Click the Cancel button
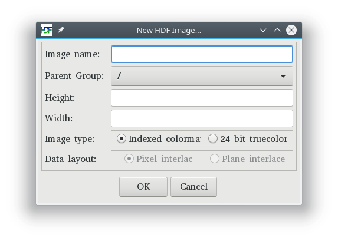 click(193, 187)
